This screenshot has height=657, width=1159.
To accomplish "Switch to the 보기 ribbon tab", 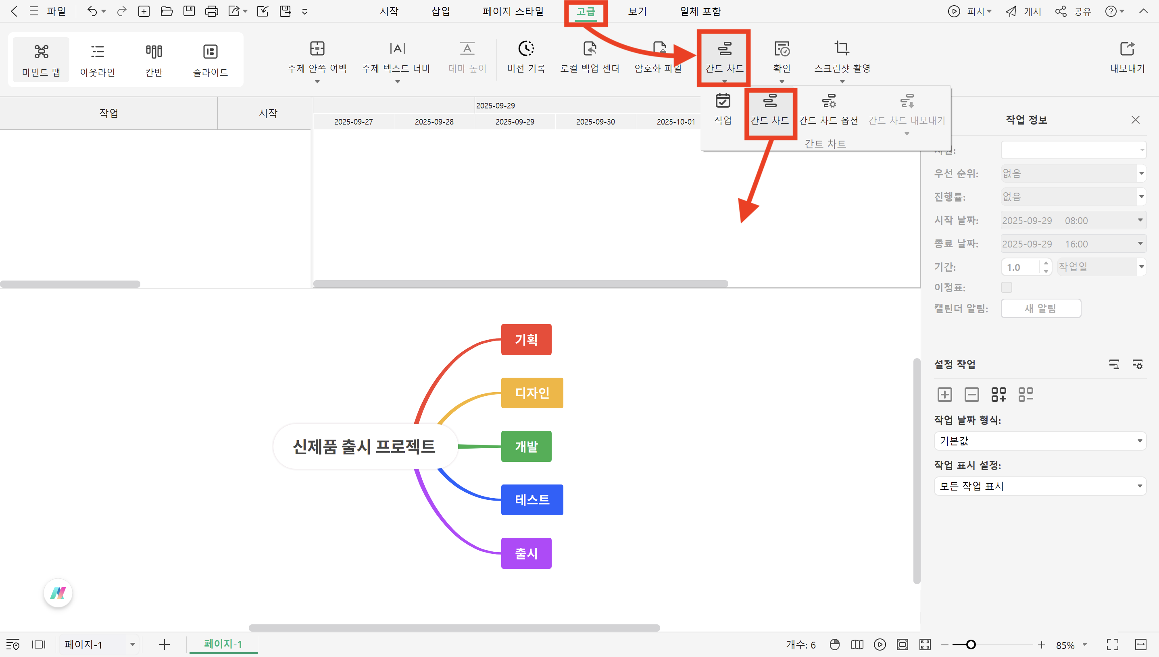I will click(x=636, y=11).
